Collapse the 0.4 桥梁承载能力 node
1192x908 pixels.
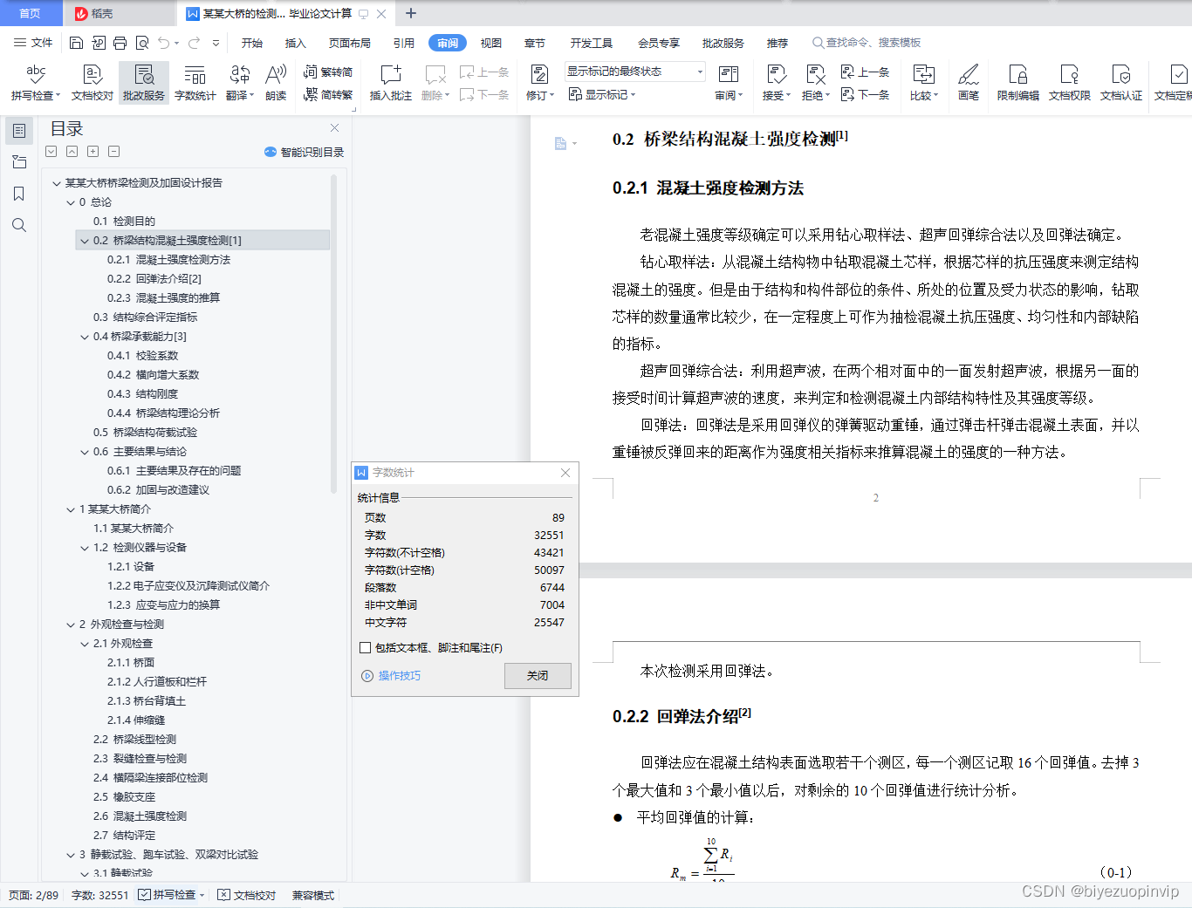pyautogui.click(x=85, y=337)
